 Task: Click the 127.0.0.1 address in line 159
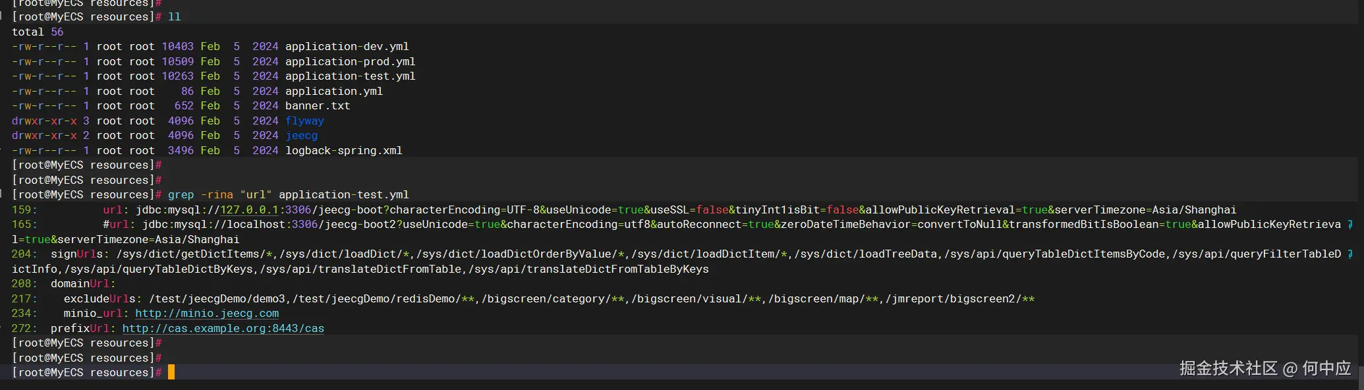(x=249, y=210)
